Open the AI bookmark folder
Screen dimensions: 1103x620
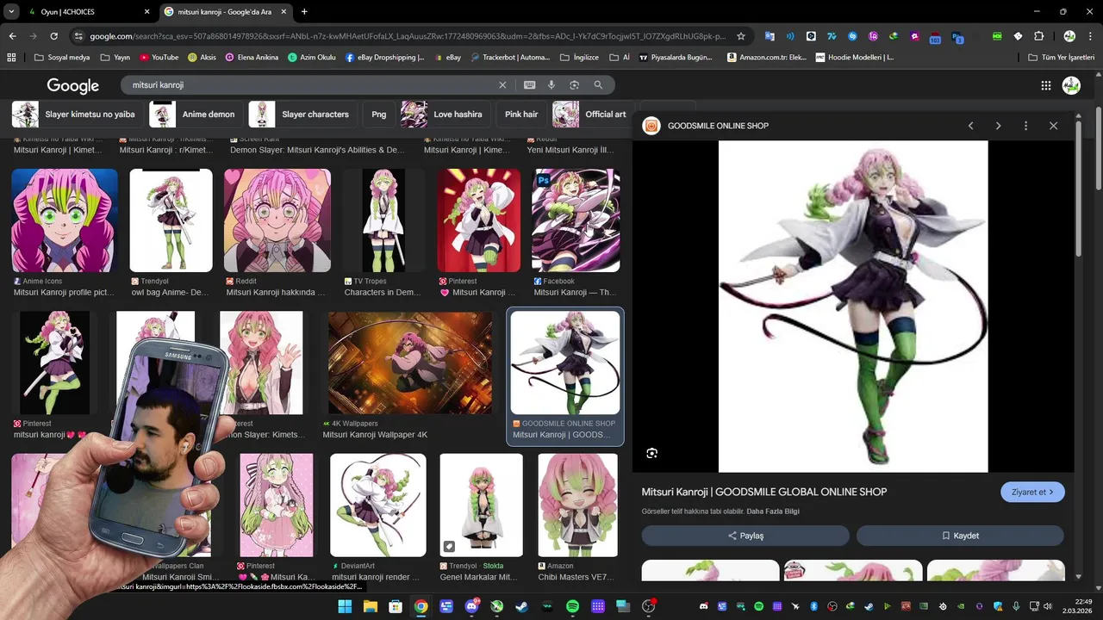pos(620,58)
